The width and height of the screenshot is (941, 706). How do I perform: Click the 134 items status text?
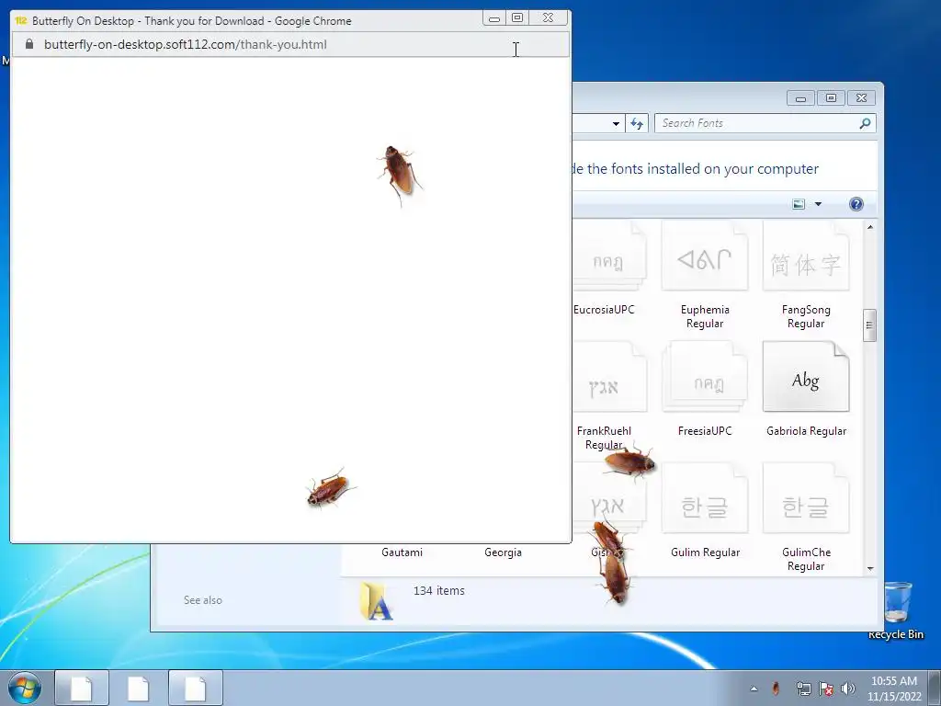click(438, 591)
